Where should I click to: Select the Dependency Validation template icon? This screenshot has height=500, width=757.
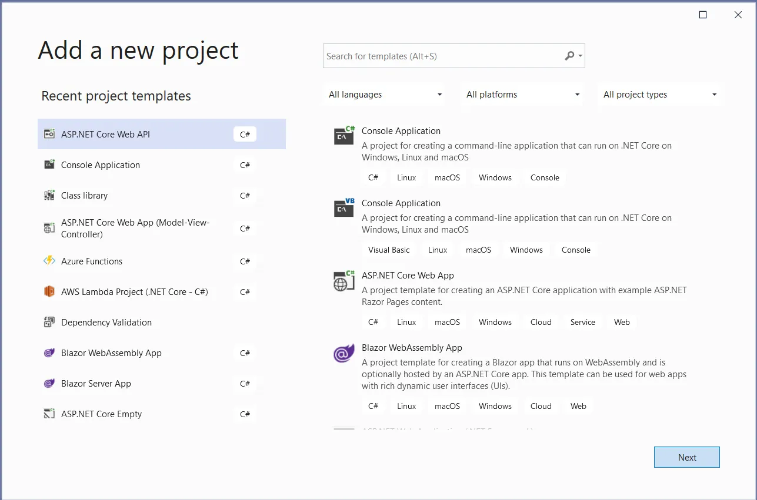coord(49,323)
